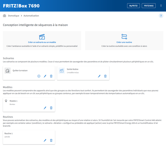The image size is (166, 152).
Task: Open the three-dot options menu
Action: [161, 5]
